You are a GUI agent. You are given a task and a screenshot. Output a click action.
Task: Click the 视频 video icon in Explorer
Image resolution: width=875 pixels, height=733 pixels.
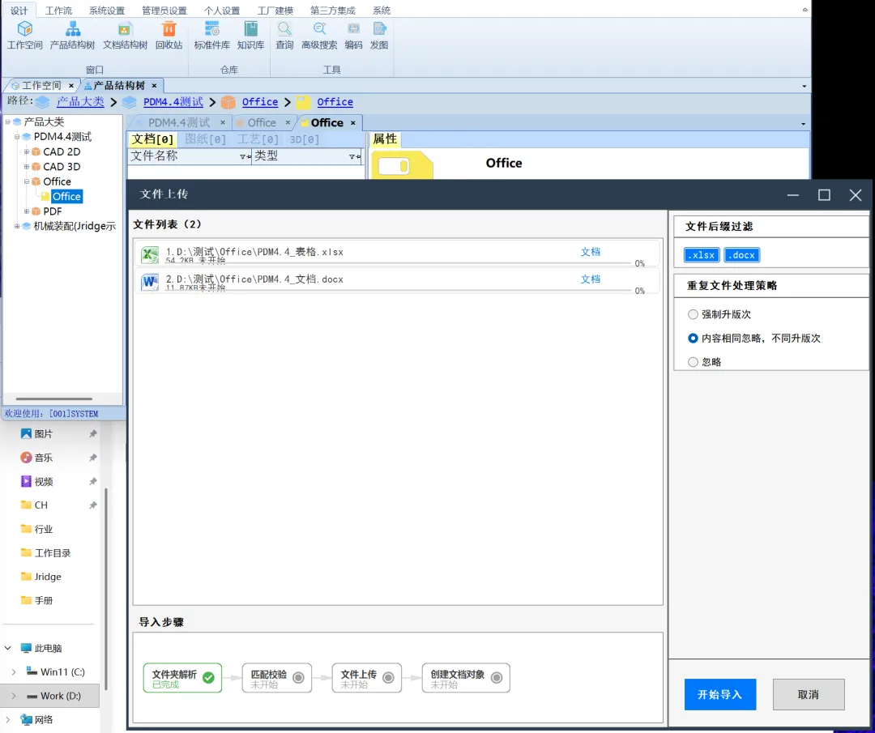(26, 481)
